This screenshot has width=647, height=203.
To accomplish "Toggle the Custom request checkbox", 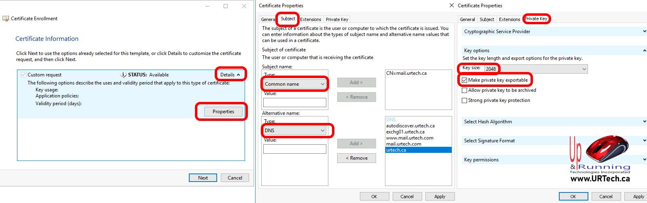I will 23,75.
